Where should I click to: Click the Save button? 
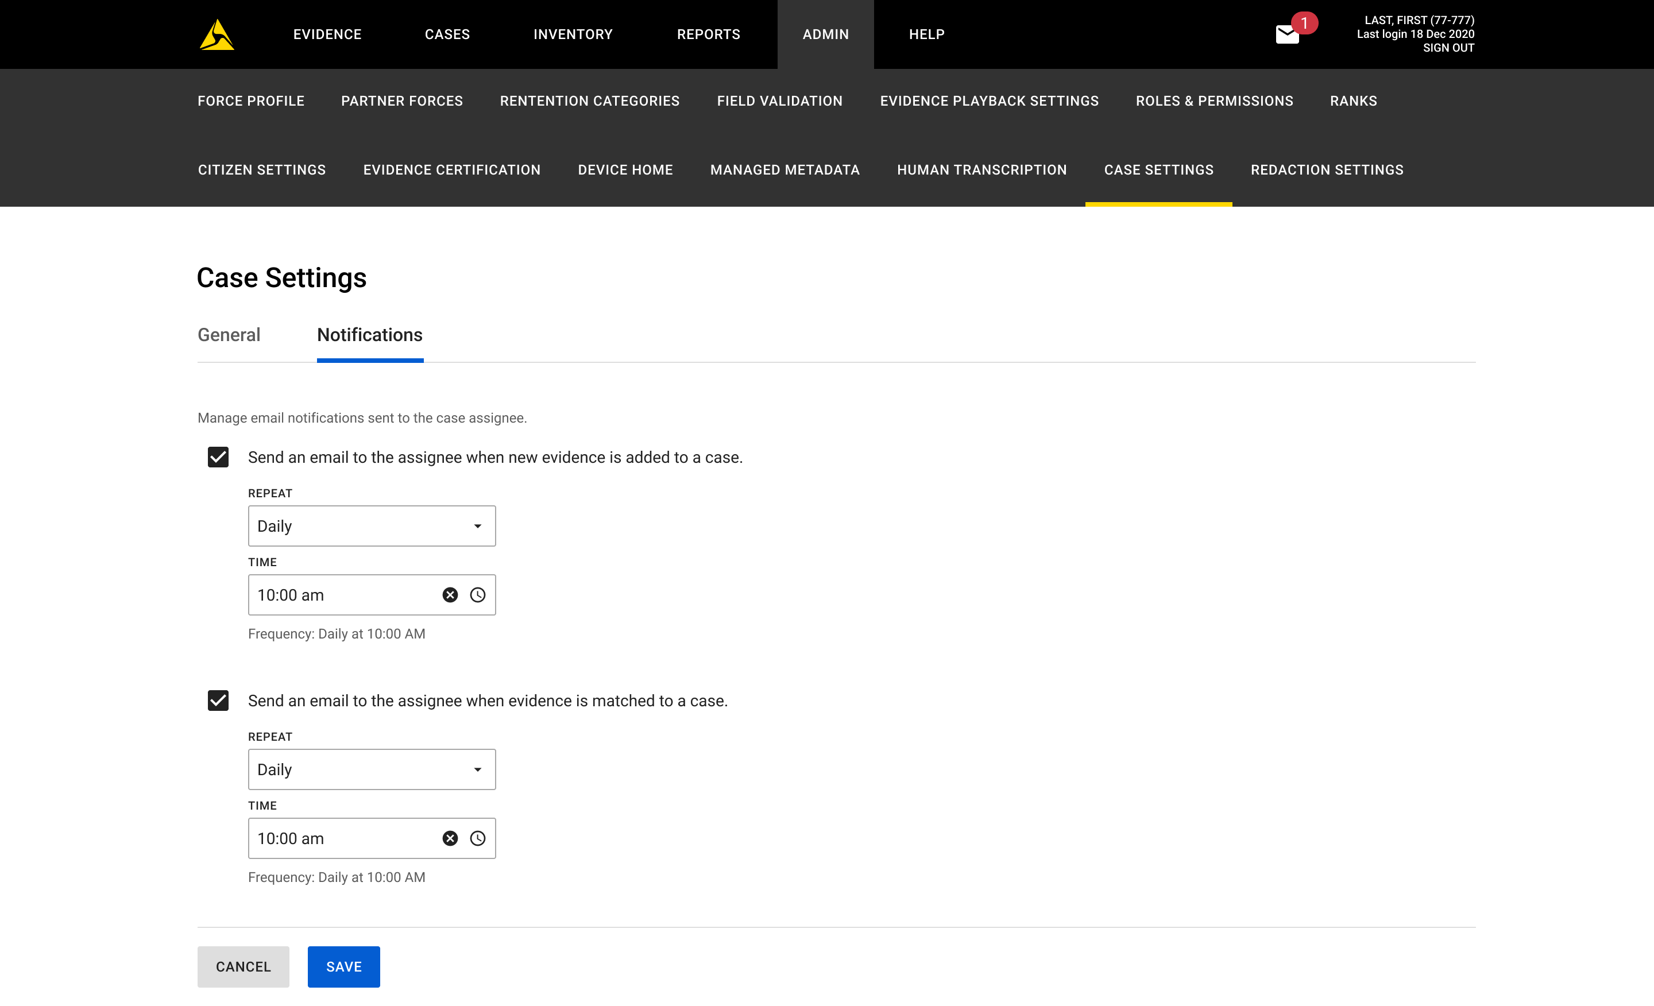point(343,966)
